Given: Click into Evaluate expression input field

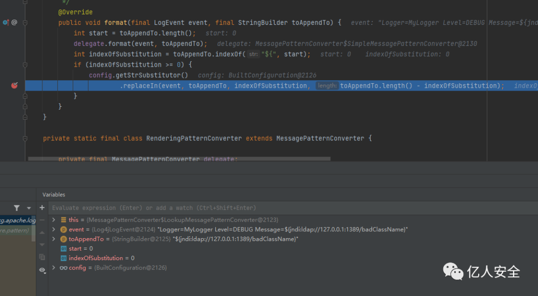Looking at the screenshot, I should (293, 208).
